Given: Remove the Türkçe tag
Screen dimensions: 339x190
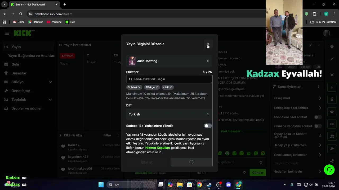Looking at the screenshot, I should (157, 87).
